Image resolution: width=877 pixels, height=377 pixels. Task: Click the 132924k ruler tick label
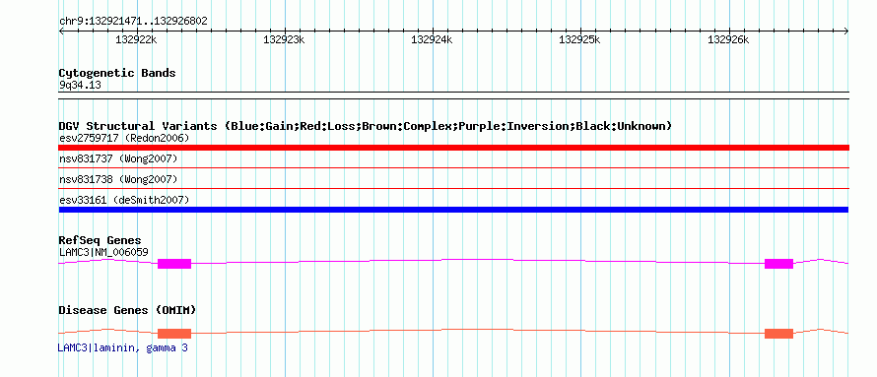[x=432, y=39]
